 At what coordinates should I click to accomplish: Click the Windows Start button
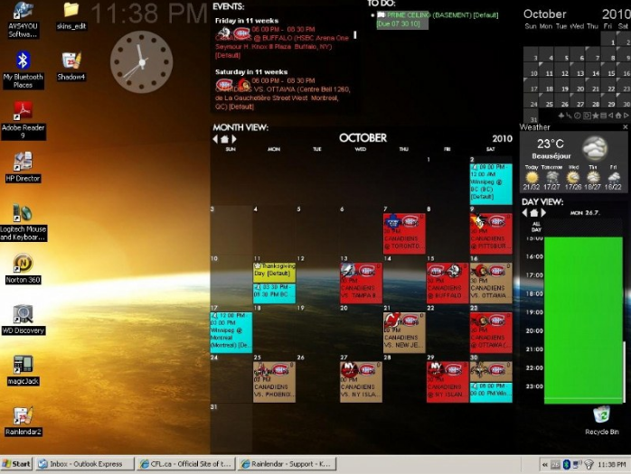click(x=17, y=464)
